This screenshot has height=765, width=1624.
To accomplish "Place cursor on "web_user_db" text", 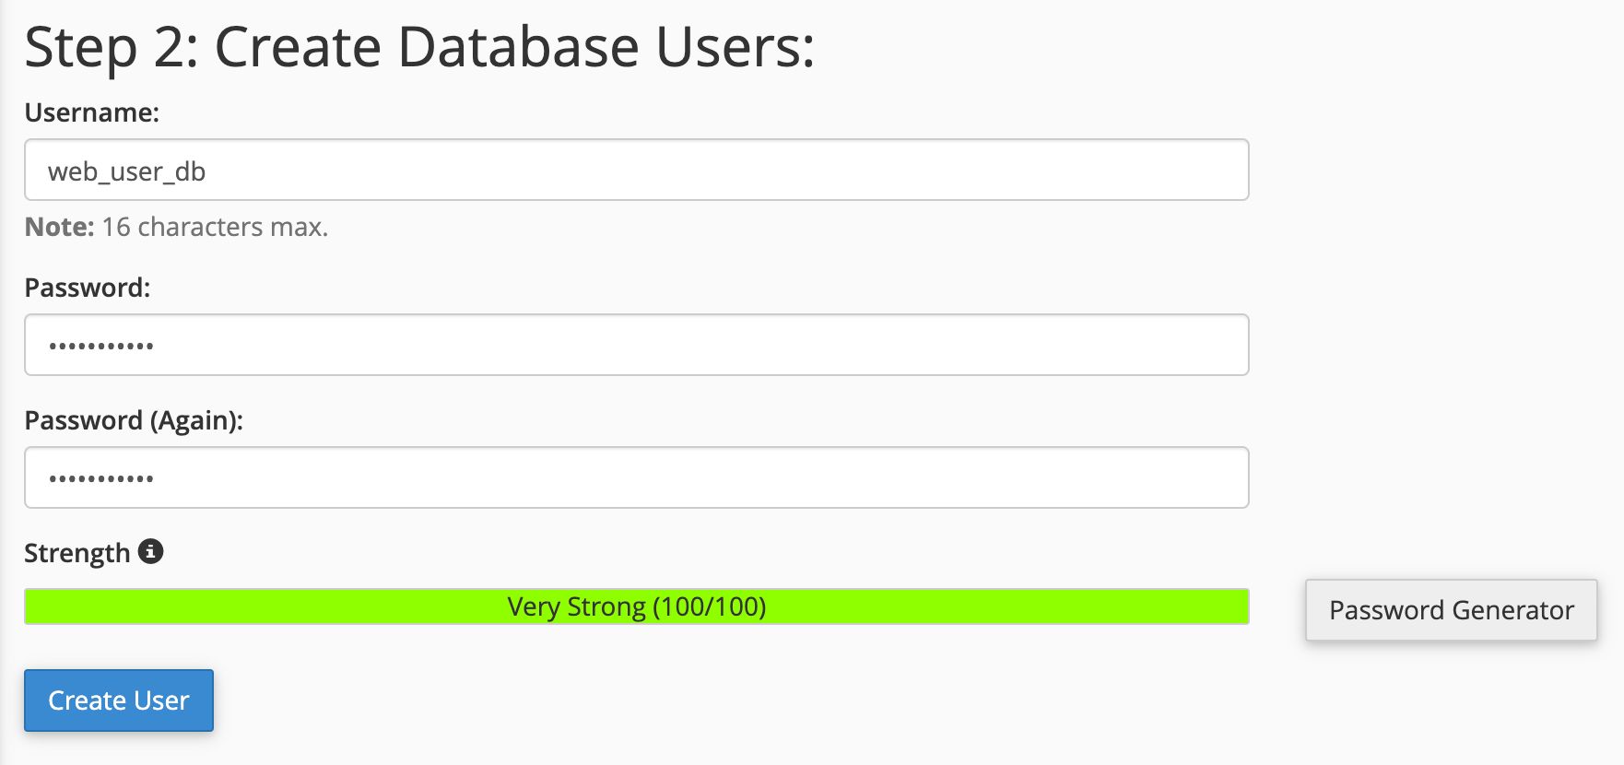I will [x=126, y=171].
